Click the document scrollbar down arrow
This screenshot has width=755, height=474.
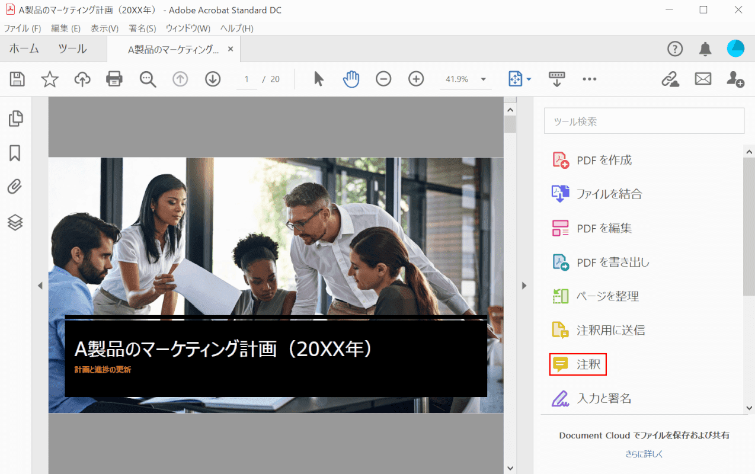pyautogui.click(x=510, y=467)
